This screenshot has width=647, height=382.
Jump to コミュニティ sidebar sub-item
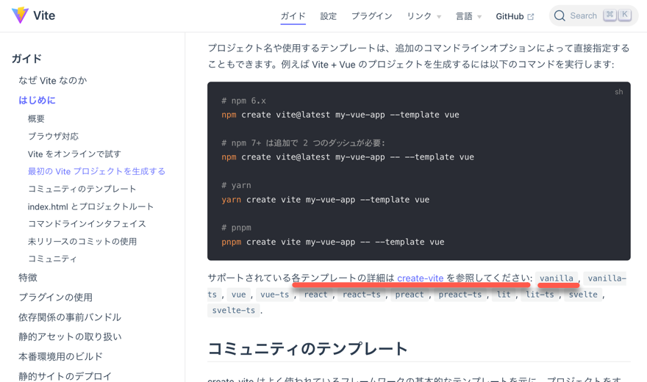tap(52, 259)
